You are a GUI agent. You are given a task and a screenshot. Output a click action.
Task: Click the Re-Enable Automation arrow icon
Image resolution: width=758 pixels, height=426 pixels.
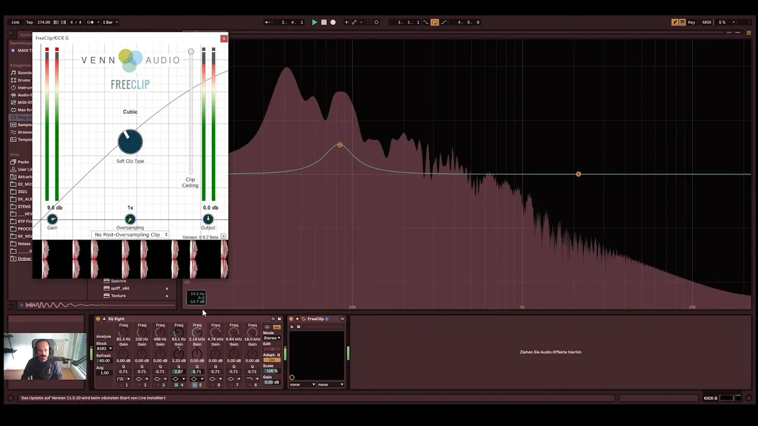[x=361, y=22]
